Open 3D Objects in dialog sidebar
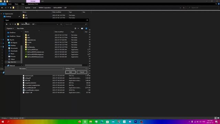 (x=14, y=43)
